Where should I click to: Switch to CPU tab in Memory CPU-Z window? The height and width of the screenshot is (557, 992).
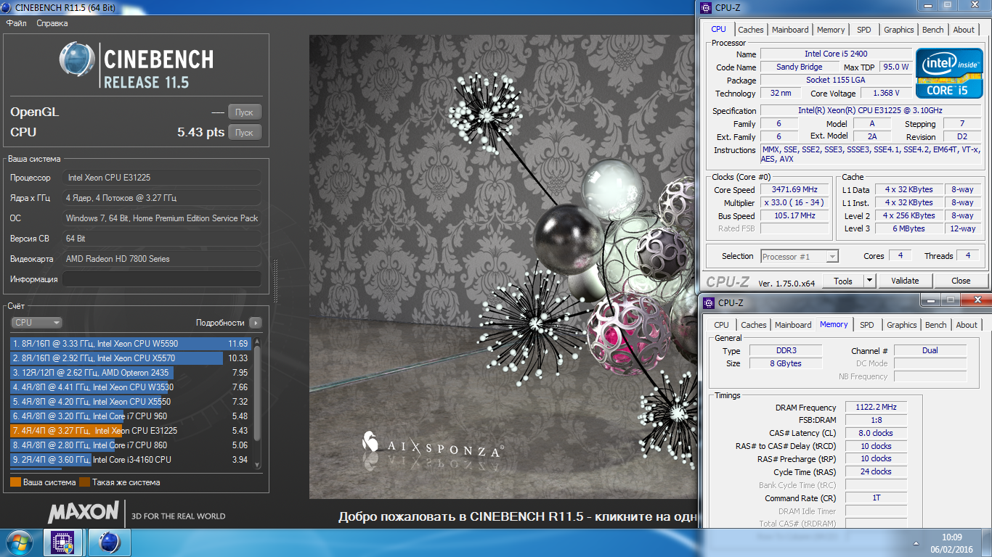coord(721,325)
